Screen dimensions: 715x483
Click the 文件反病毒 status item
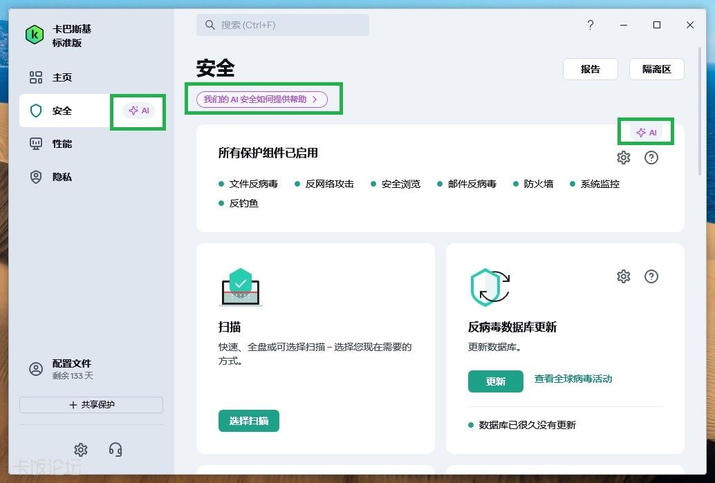point(248,184)
